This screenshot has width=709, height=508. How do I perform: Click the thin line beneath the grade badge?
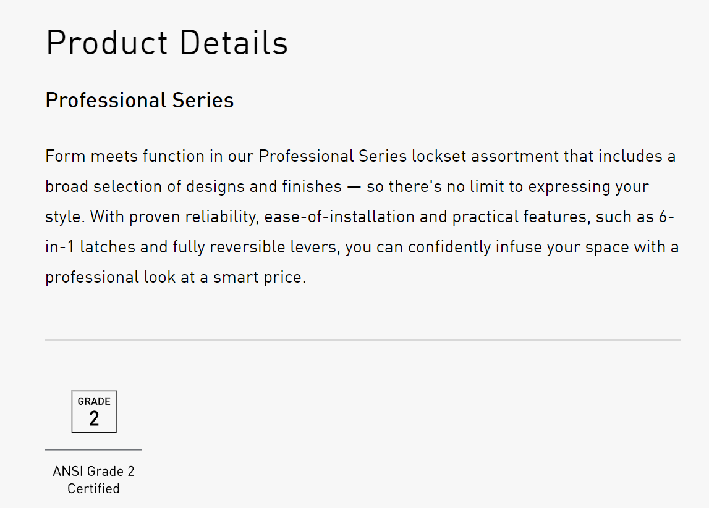[x=93, y=450]
